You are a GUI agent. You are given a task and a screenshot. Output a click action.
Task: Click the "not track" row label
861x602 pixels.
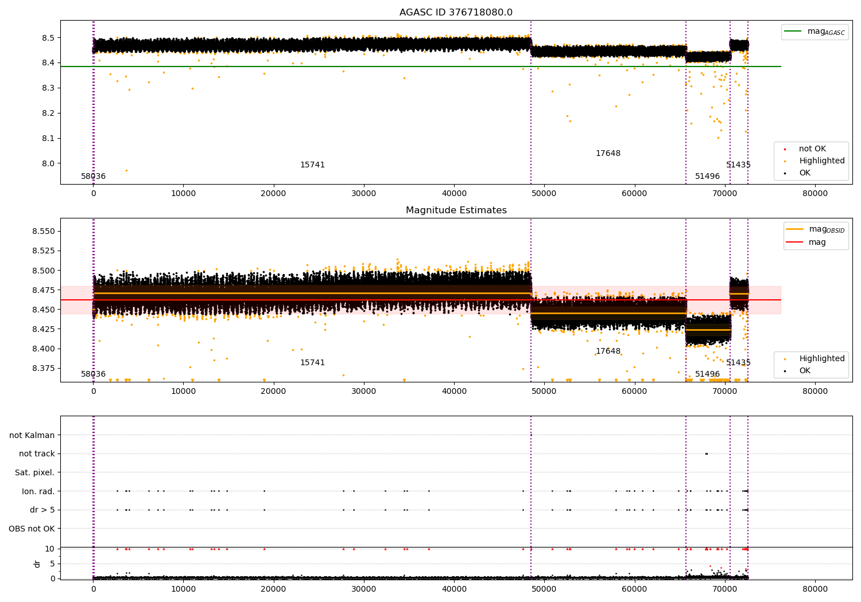pos(37,454)
